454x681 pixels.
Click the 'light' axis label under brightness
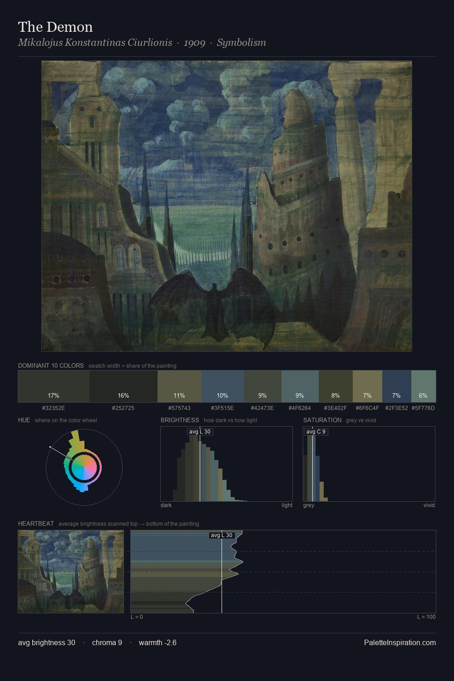[x=287, y=505]
